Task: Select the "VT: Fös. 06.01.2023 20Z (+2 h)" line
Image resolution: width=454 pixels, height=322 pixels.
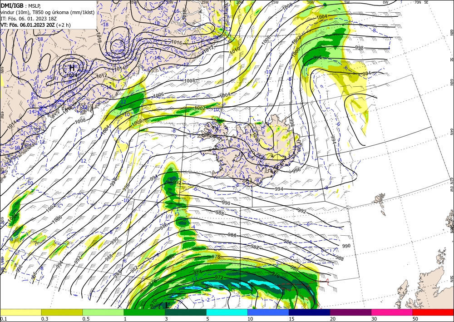Action: click(x=35, y=25)
